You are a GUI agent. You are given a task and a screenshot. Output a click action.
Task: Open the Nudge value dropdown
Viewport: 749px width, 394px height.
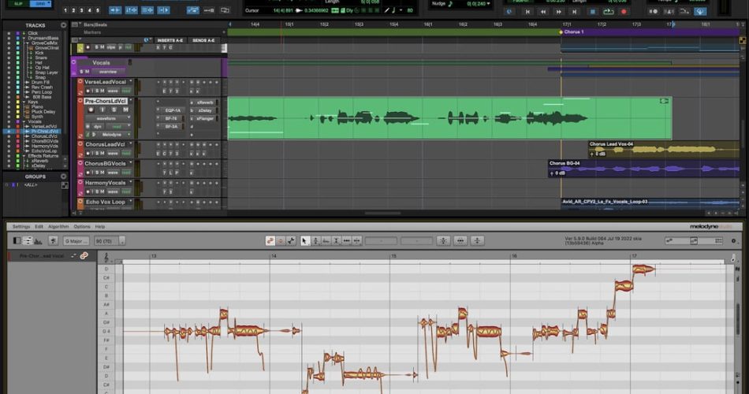click(x=488, y=4)
